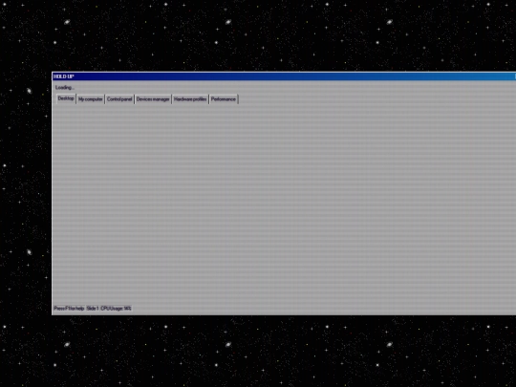
Task: Click the CPU Usage status entry
Action: pyautogui.click(x=117, y=309)
